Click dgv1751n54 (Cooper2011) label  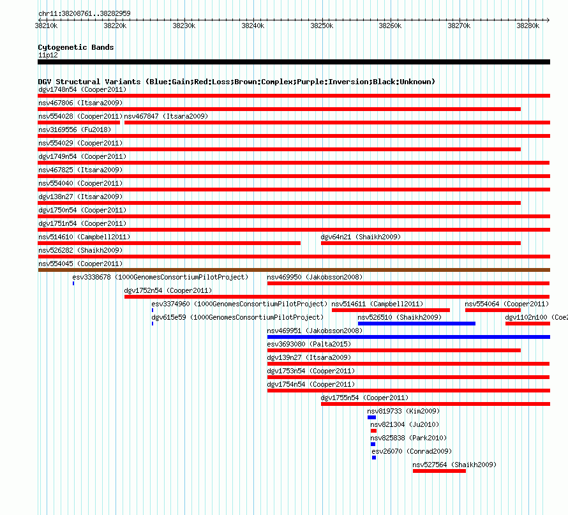(x=82, y=223)
